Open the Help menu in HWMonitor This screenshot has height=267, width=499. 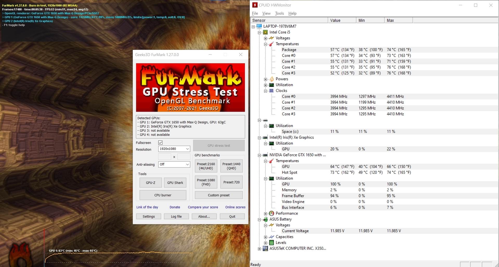click(292, 13)
